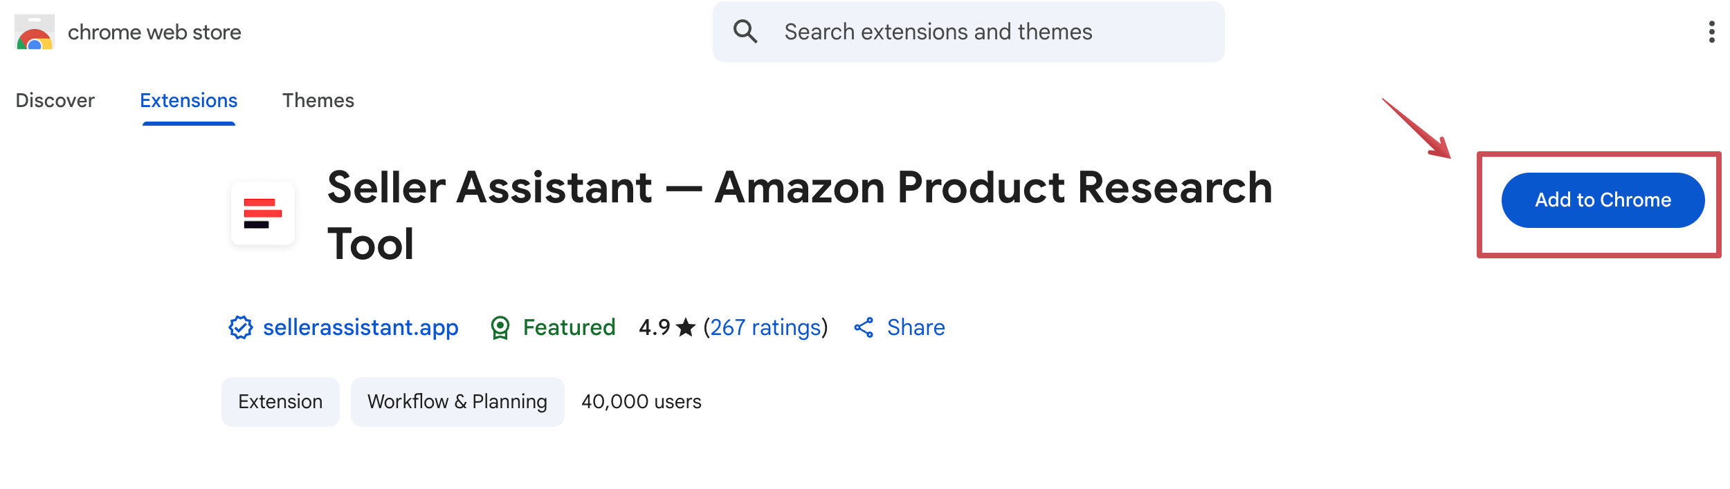Click the Share icon

click(x=864, y=327)
